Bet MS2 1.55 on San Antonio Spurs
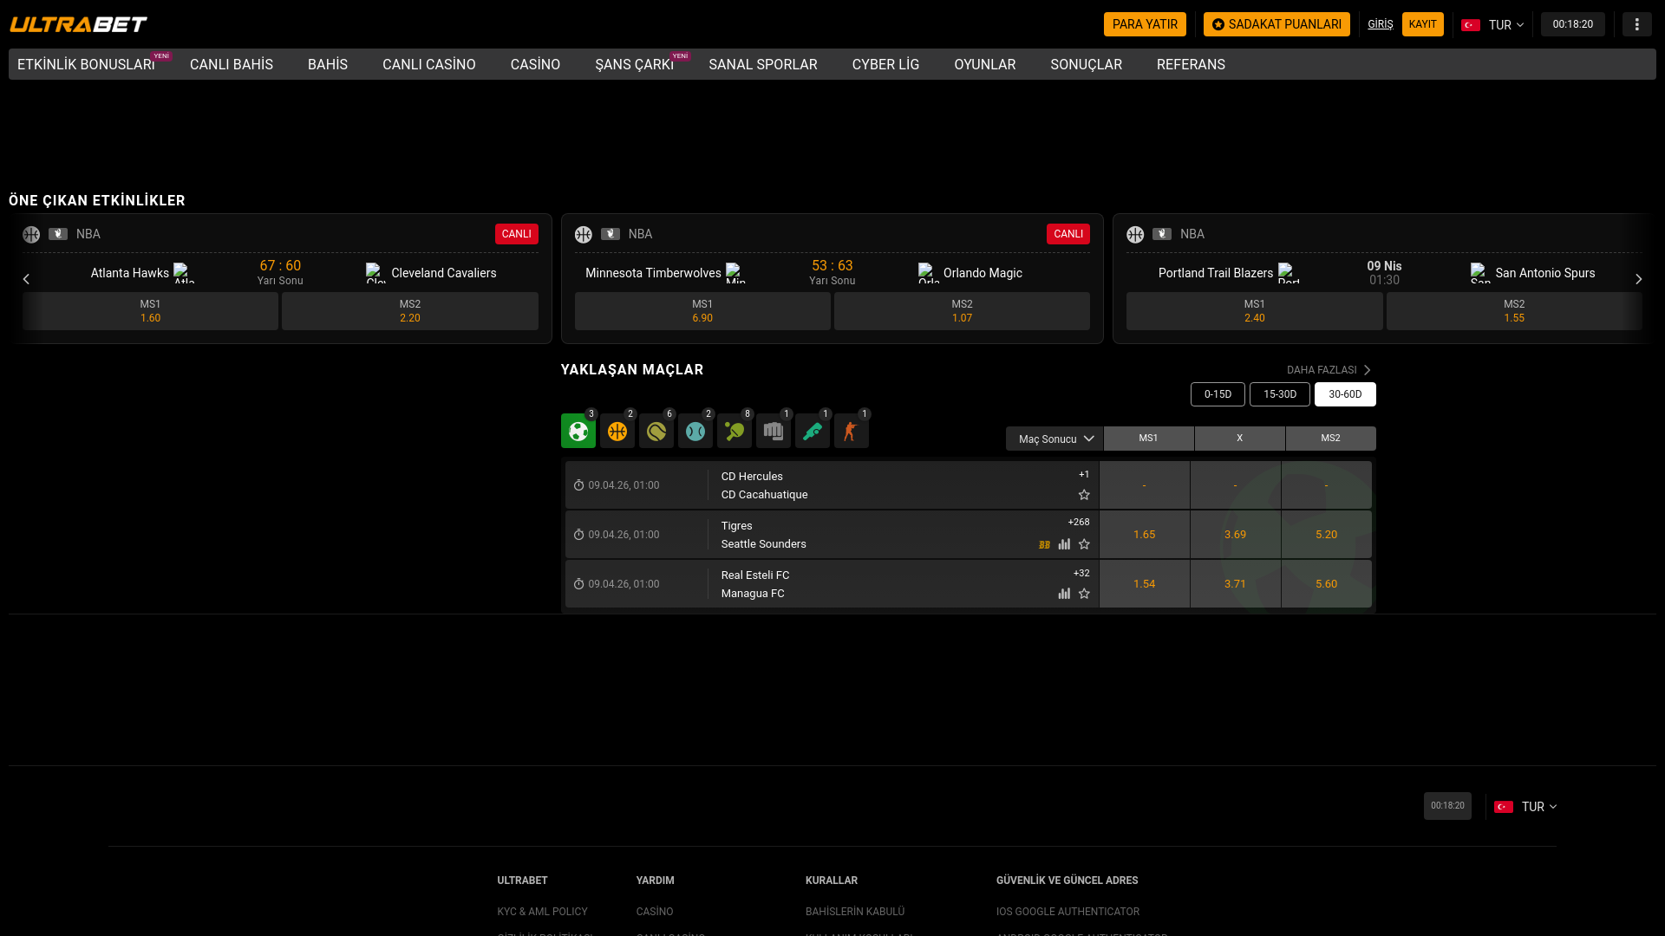Image resolution: width=1665 pixels, height=936 pixels. pyautogui.click(x=1514, y=311)
